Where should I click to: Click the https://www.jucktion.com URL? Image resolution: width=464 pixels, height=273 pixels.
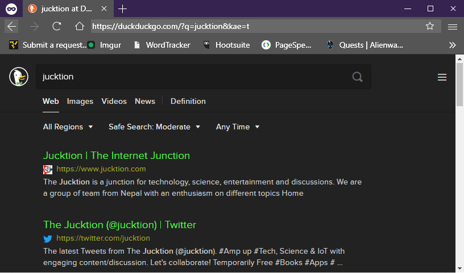point(101,169)
